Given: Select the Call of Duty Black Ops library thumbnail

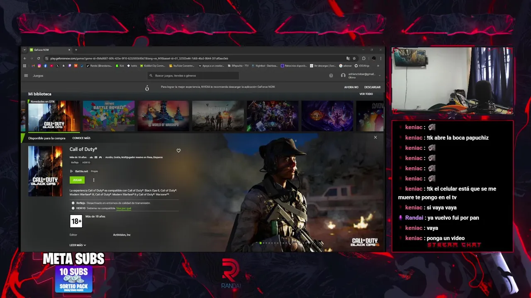Looking at the screenshot, I should pos(54,116).
